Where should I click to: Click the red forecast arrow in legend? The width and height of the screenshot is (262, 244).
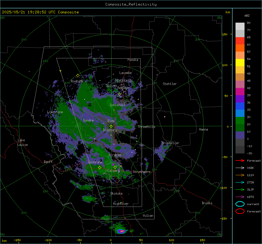click(240, 160)
